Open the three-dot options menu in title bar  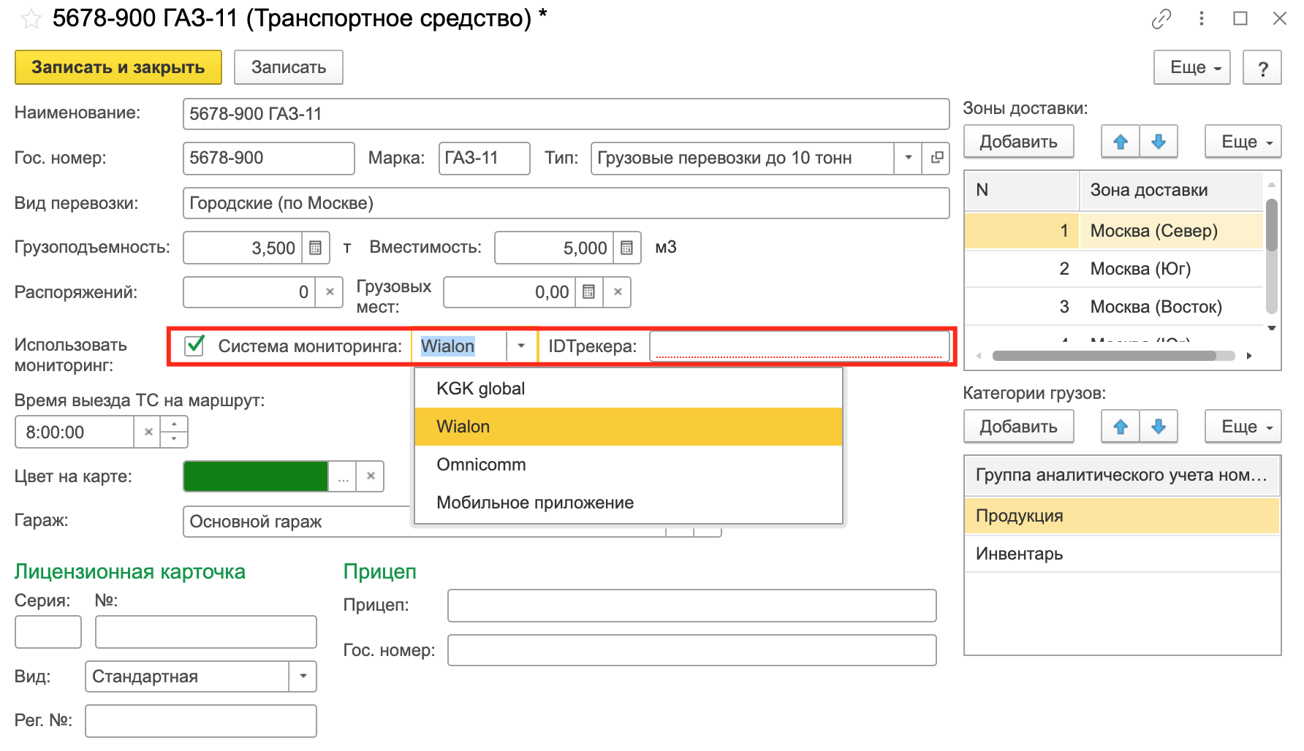[1201, 18]
